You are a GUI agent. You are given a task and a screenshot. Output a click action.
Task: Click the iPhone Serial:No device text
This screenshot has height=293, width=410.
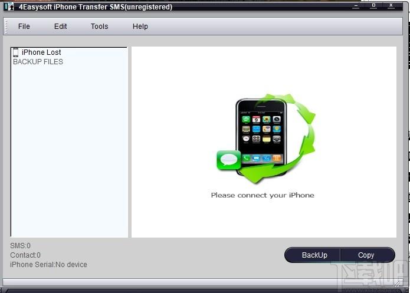pos(48,265)
